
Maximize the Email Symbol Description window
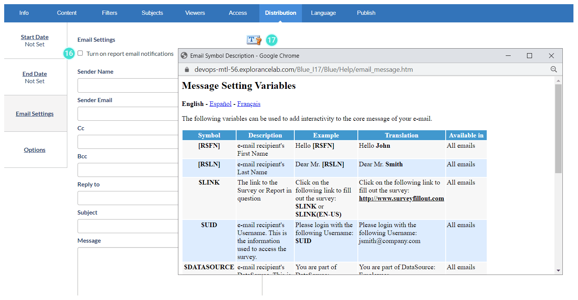coord(529,55)
